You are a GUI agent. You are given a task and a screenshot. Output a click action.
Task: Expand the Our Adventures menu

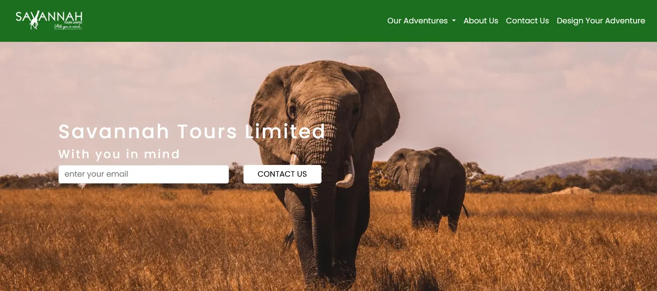tap(421, 21)
